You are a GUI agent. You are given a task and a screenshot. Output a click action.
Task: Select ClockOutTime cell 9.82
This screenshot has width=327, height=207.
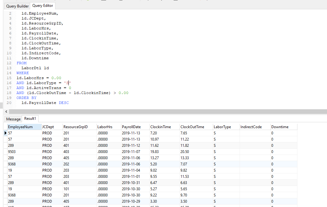[196, 170]
